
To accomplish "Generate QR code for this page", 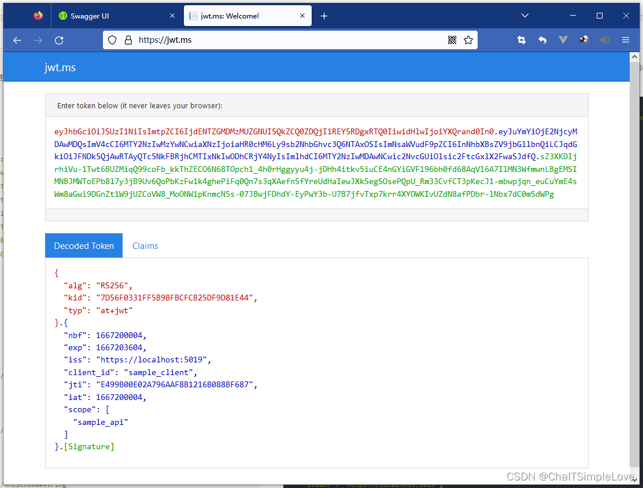I will point(452,40).
